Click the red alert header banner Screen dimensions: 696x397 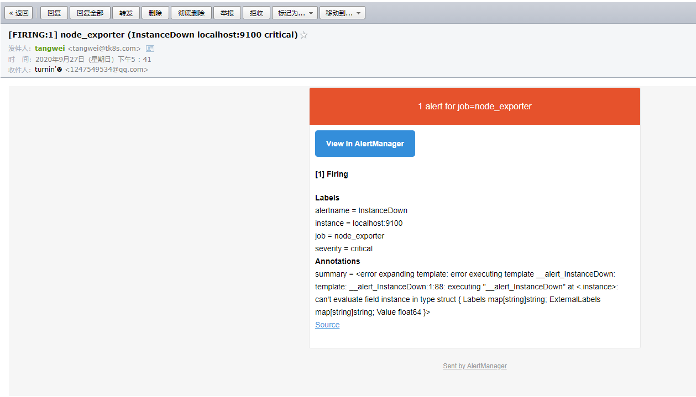click(x=475, y=106)
